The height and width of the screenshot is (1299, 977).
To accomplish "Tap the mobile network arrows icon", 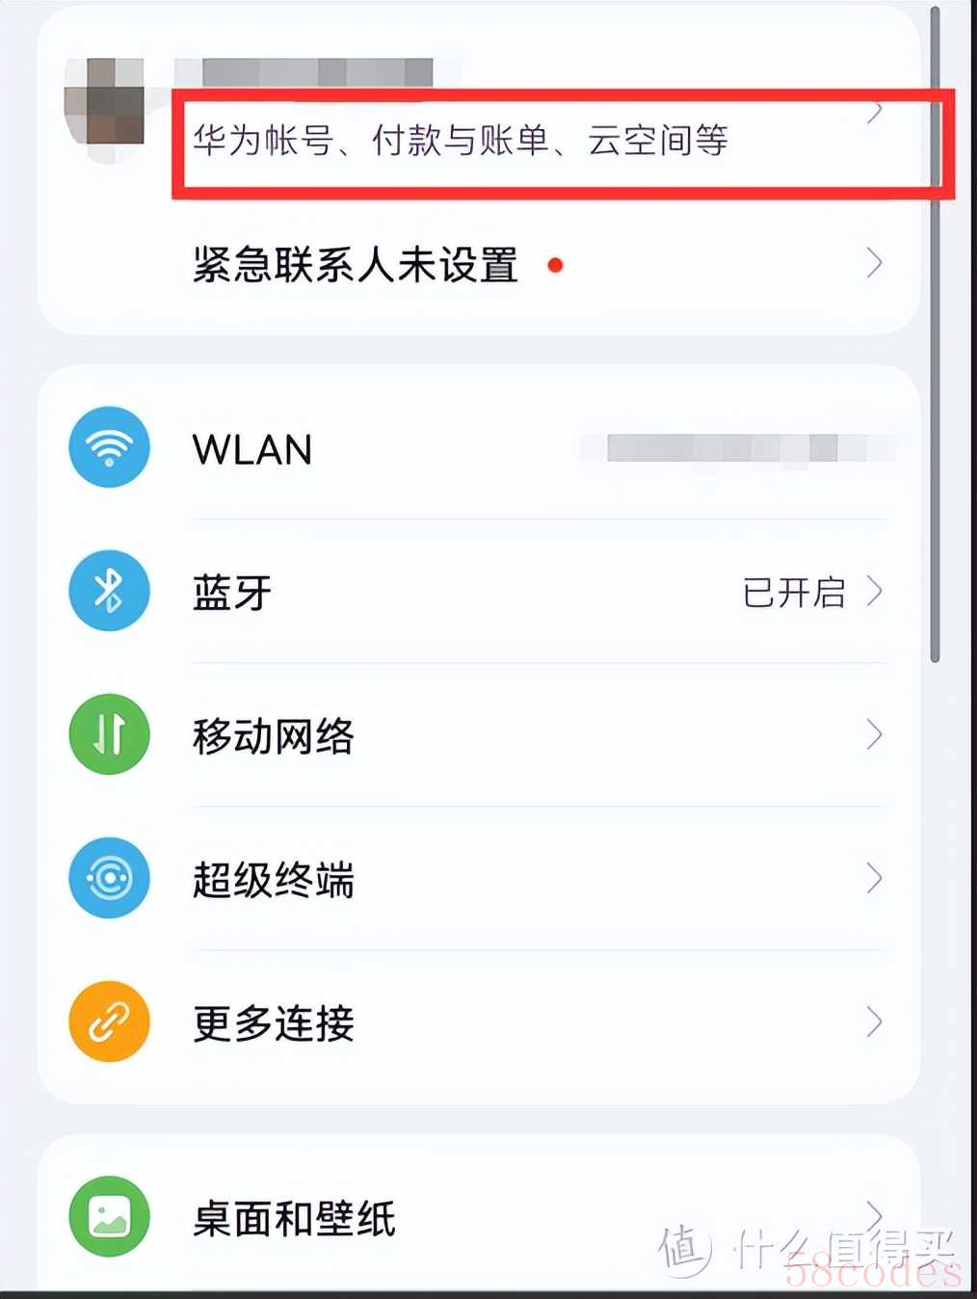I will pos(109,734).
